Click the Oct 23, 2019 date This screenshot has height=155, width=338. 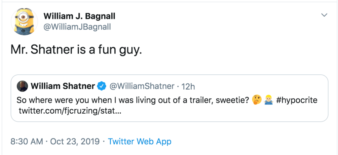[x=75, y=142]
